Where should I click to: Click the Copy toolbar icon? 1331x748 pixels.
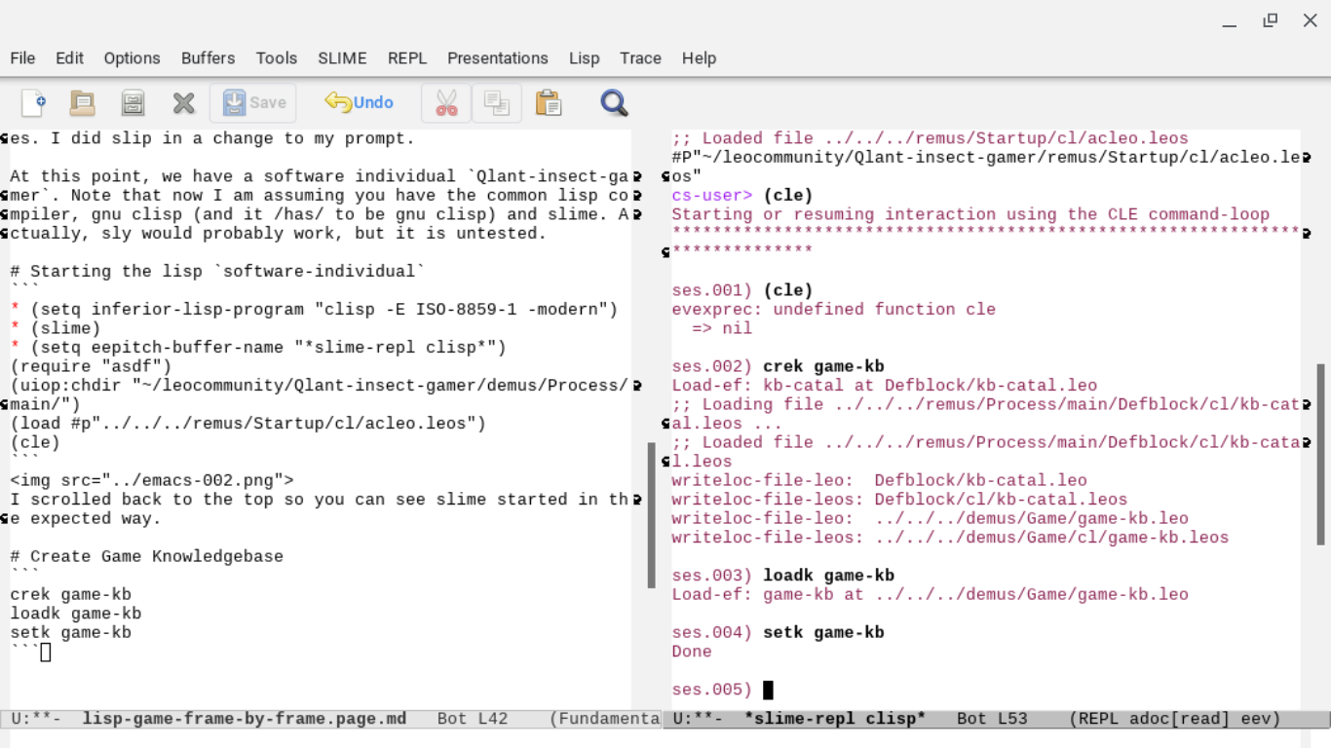(x=497, y=102)
